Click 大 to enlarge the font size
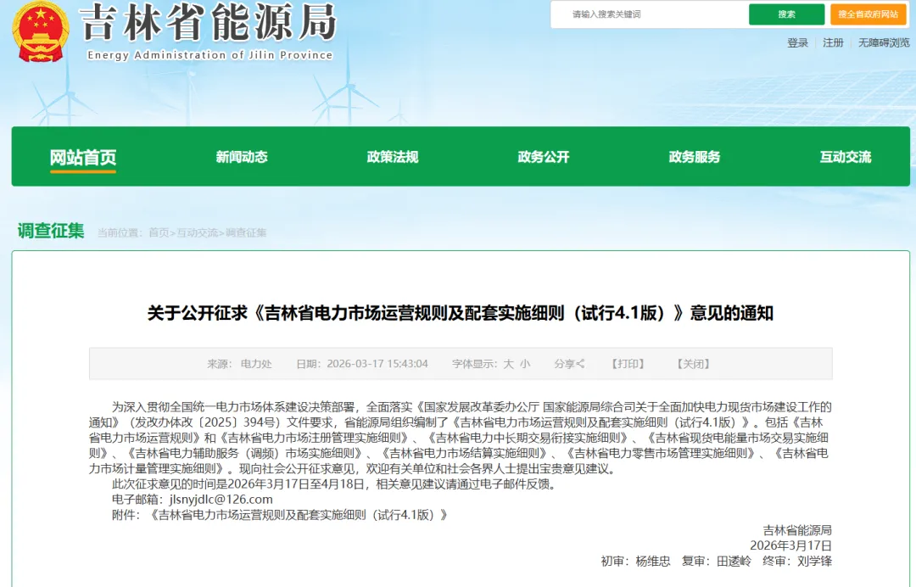This screenshot has height=587, width=916. pyautogui.click(x=511, y=363)
